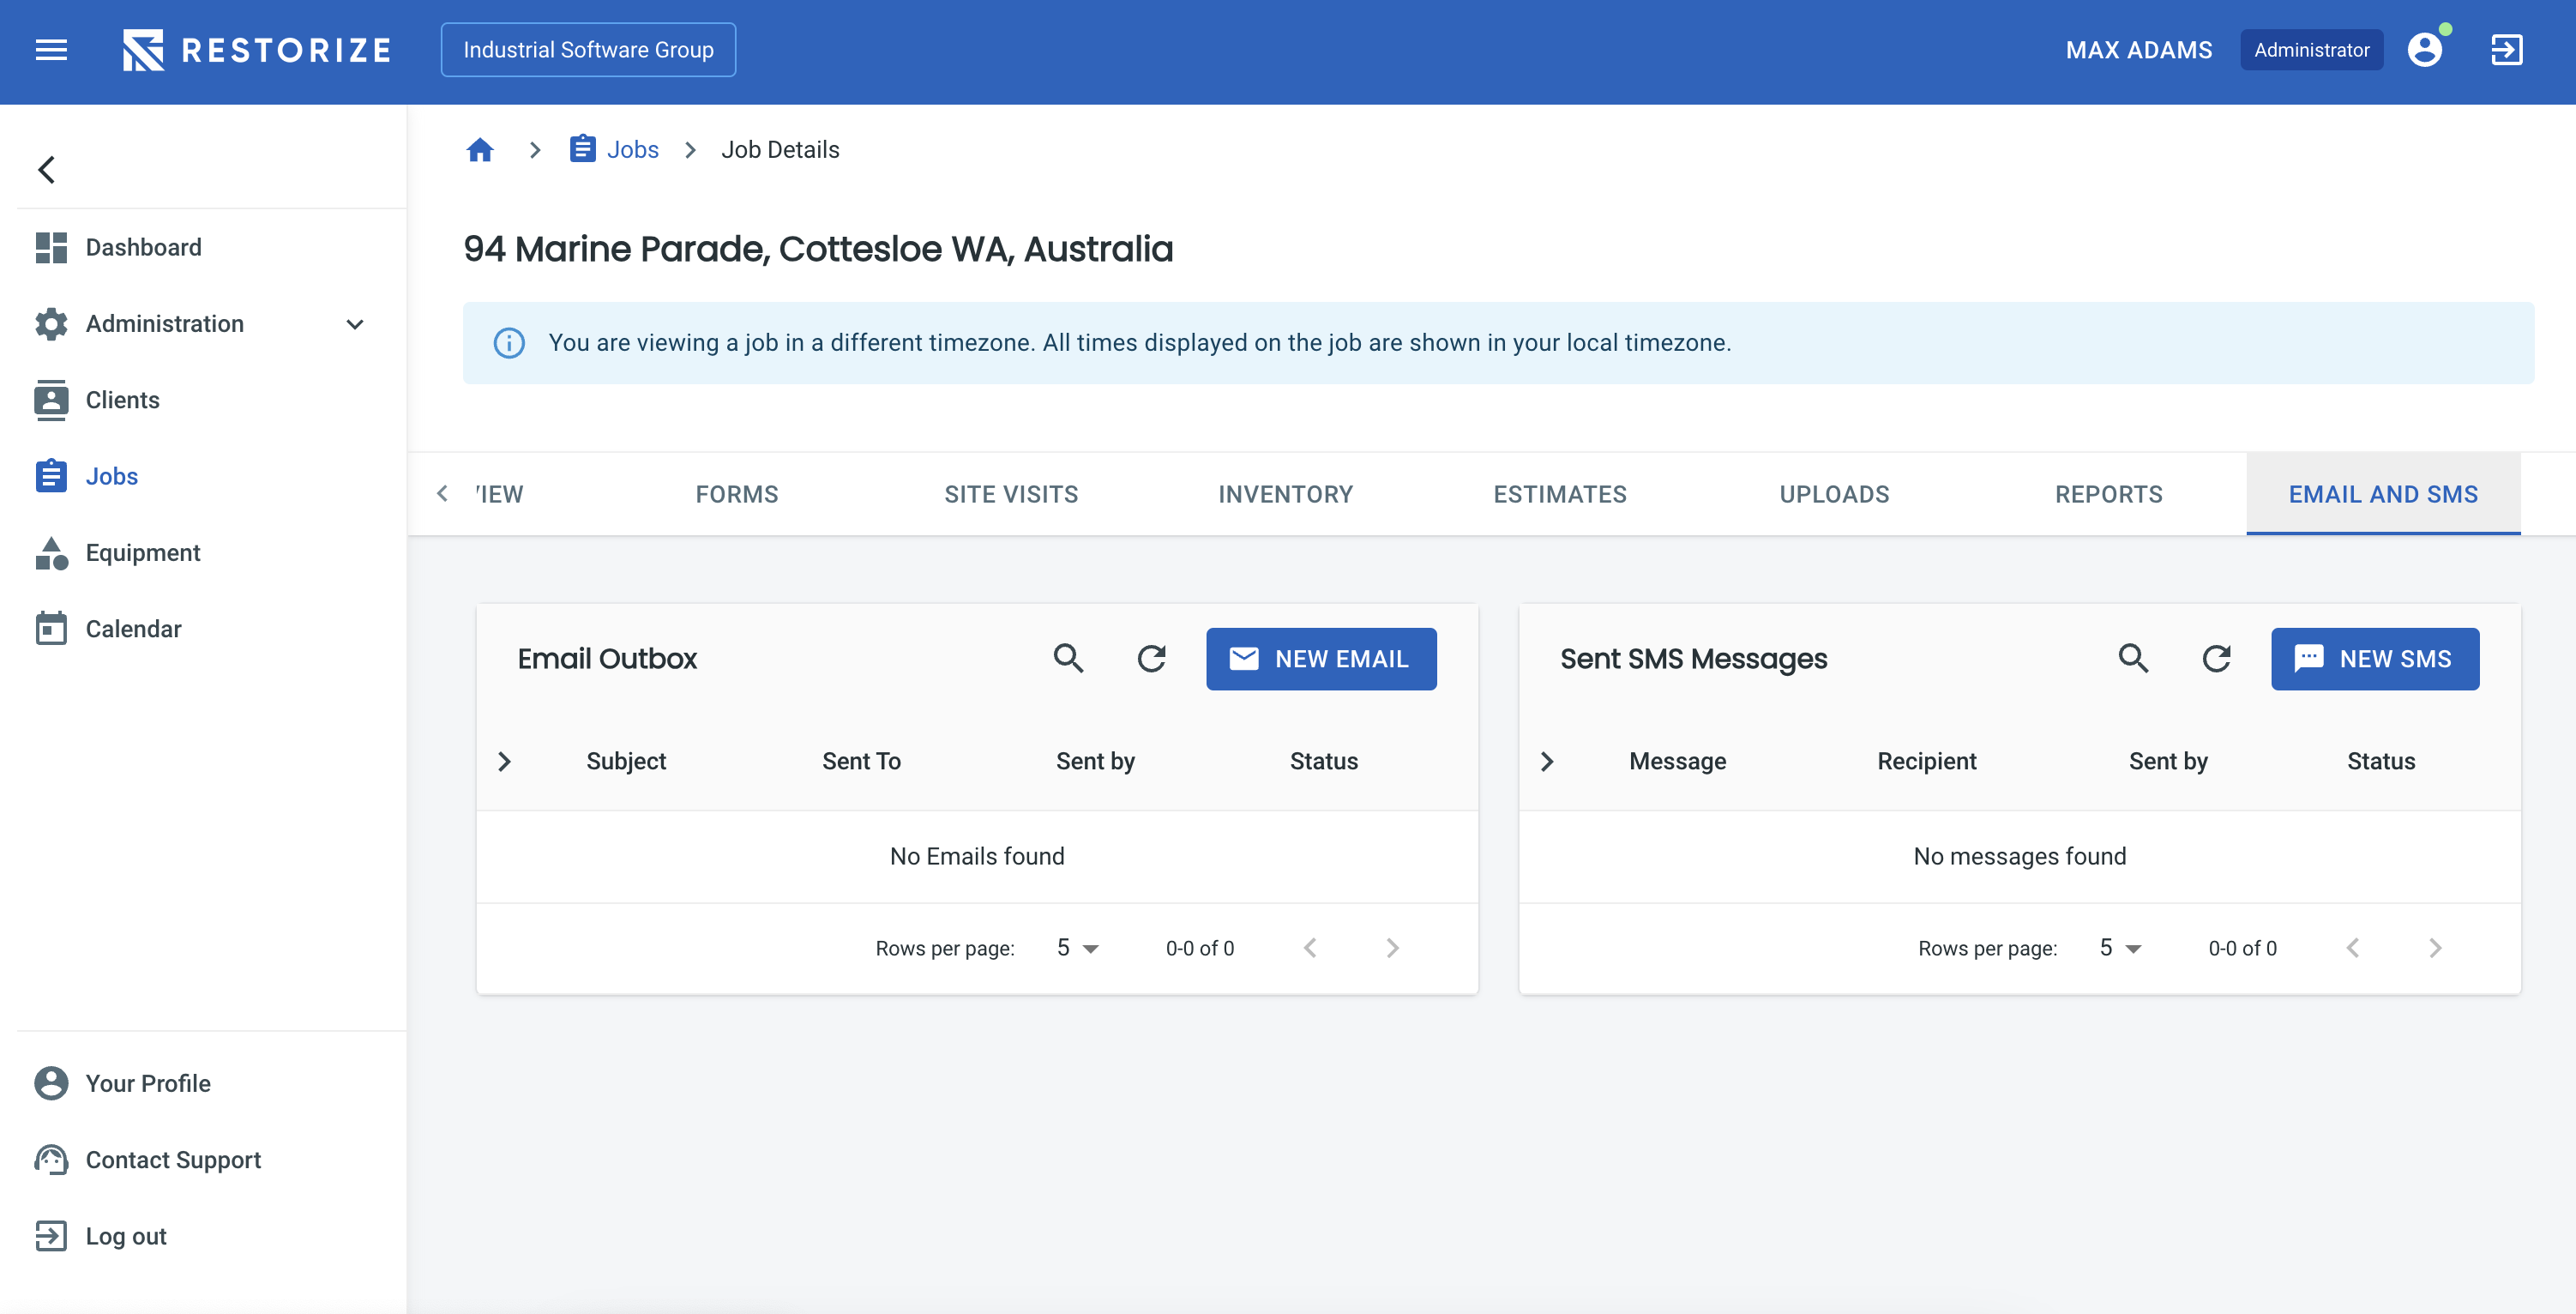Click the Message column header
Viewport: 2576px width, 1314px height.
[x=1677, y=761]
